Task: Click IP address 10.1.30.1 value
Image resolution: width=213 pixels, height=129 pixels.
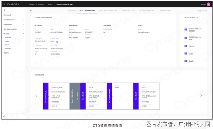Action: click(x=38, y=32)
